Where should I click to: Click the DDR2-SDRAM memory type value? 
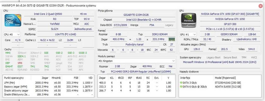point(160,34)
